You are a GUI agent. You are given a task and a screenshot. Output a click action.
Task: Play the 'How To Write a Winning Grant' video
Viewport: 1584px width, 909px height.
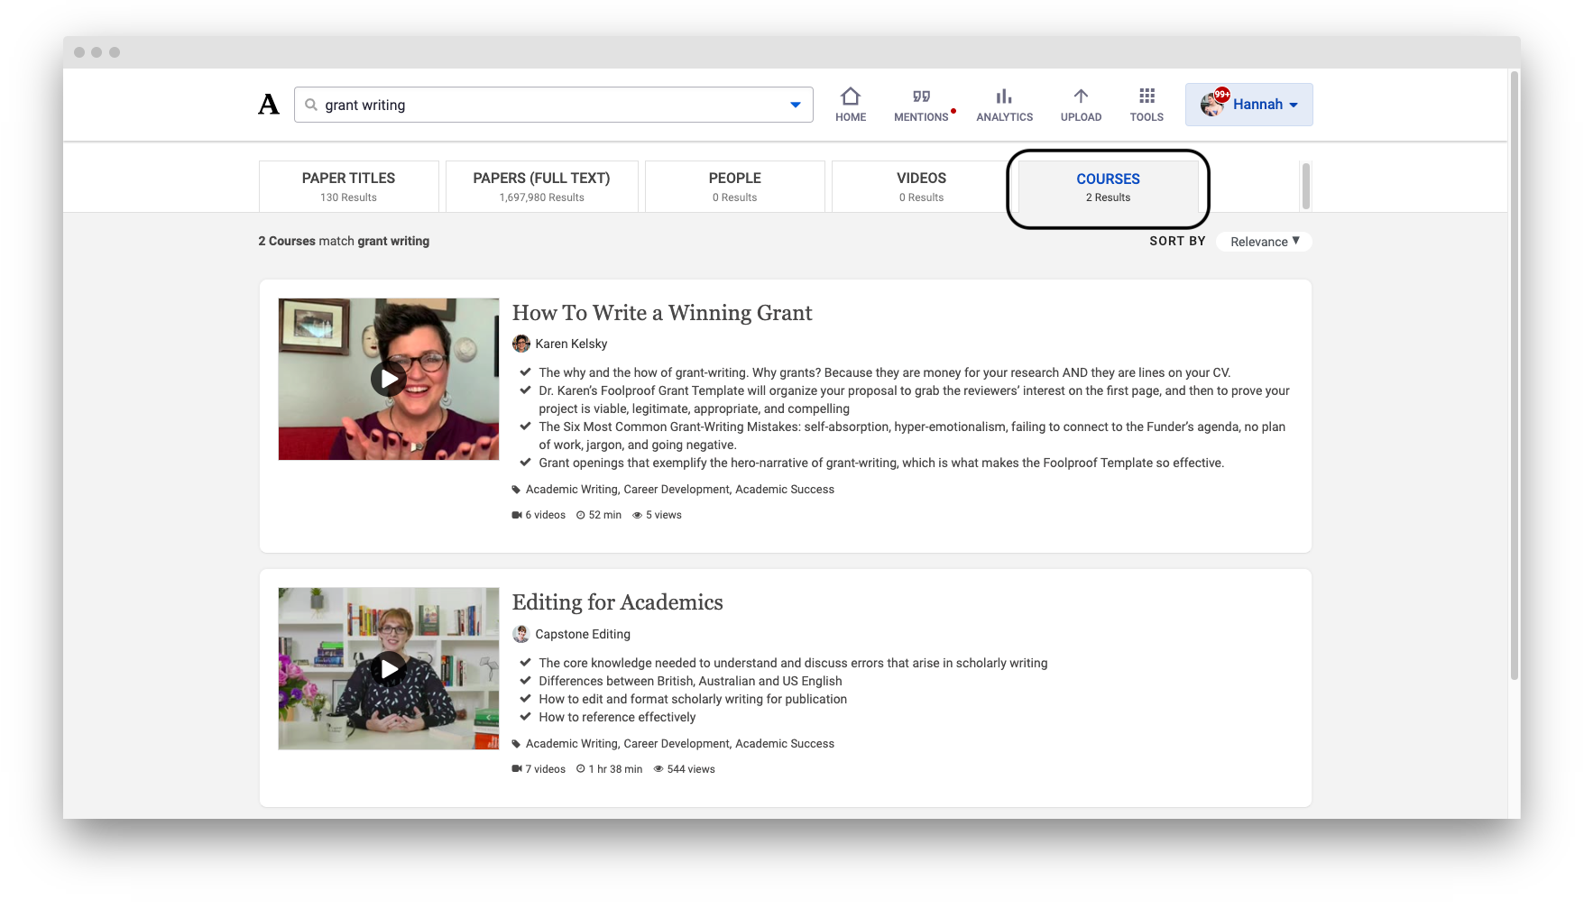(x=389, y=379)
